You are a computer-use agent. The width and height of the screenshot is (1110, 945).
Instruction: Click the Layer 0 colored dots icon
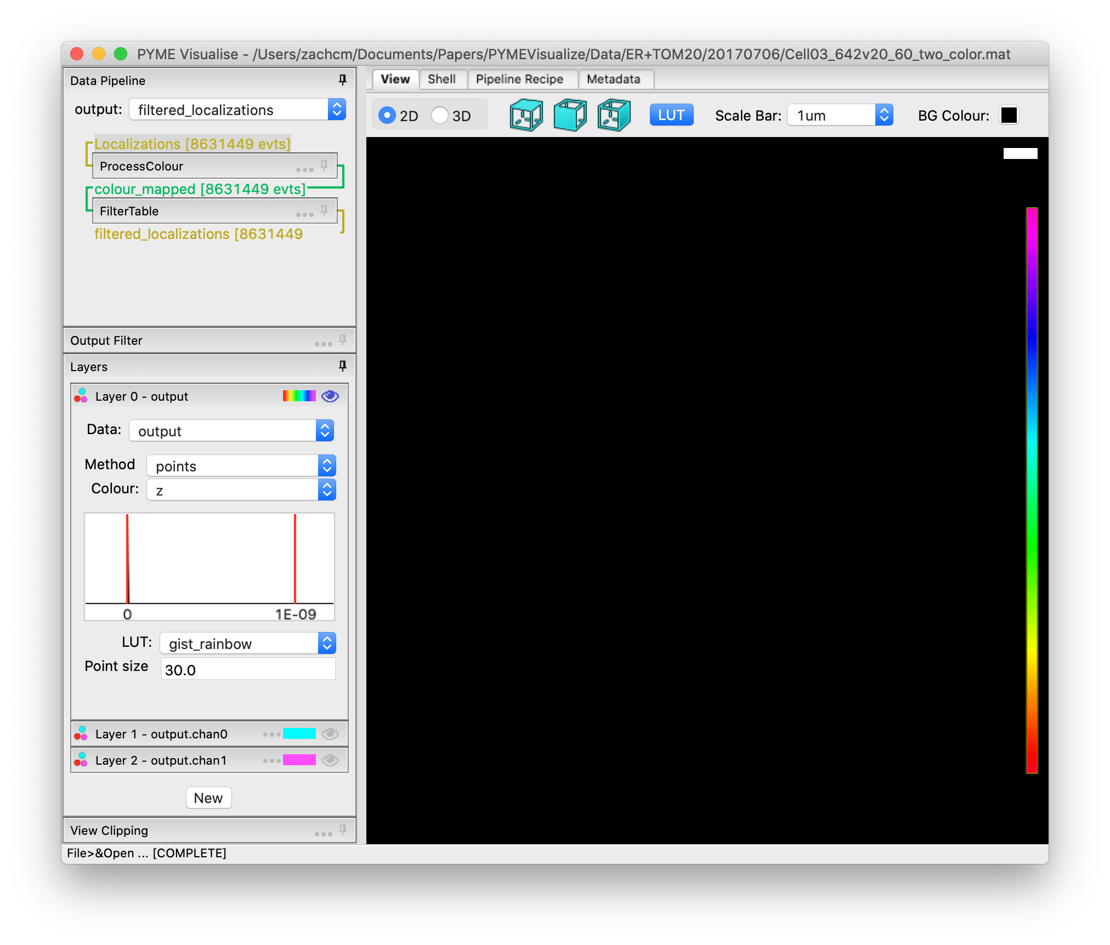[x=81, y=396]
